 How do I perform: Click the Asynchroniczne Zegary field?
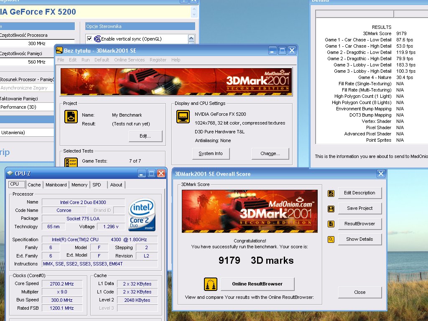point(27,88)
